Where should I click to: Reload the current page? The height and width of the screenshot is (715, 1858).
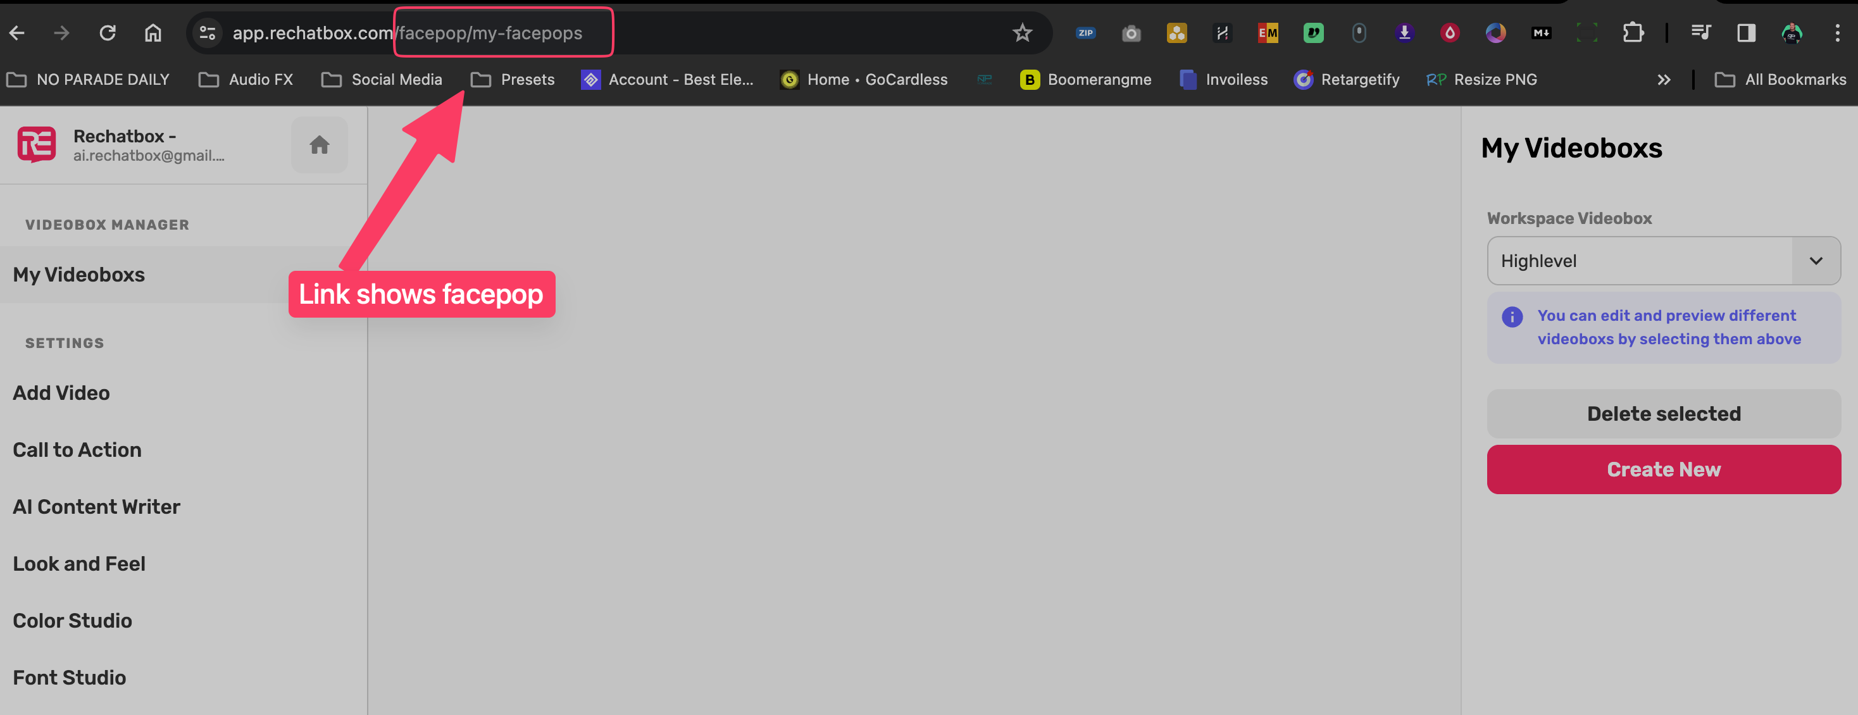click(108, 33)
